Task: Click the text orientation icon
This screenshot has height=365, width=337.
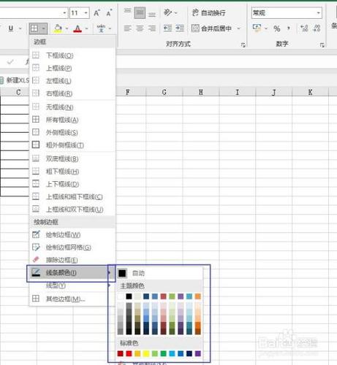Action: [x=167, y=12]
